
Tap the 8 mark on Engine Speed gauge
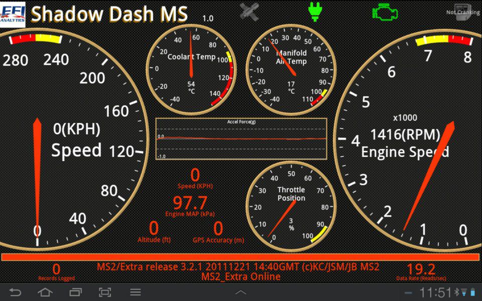tap(467, 57)
